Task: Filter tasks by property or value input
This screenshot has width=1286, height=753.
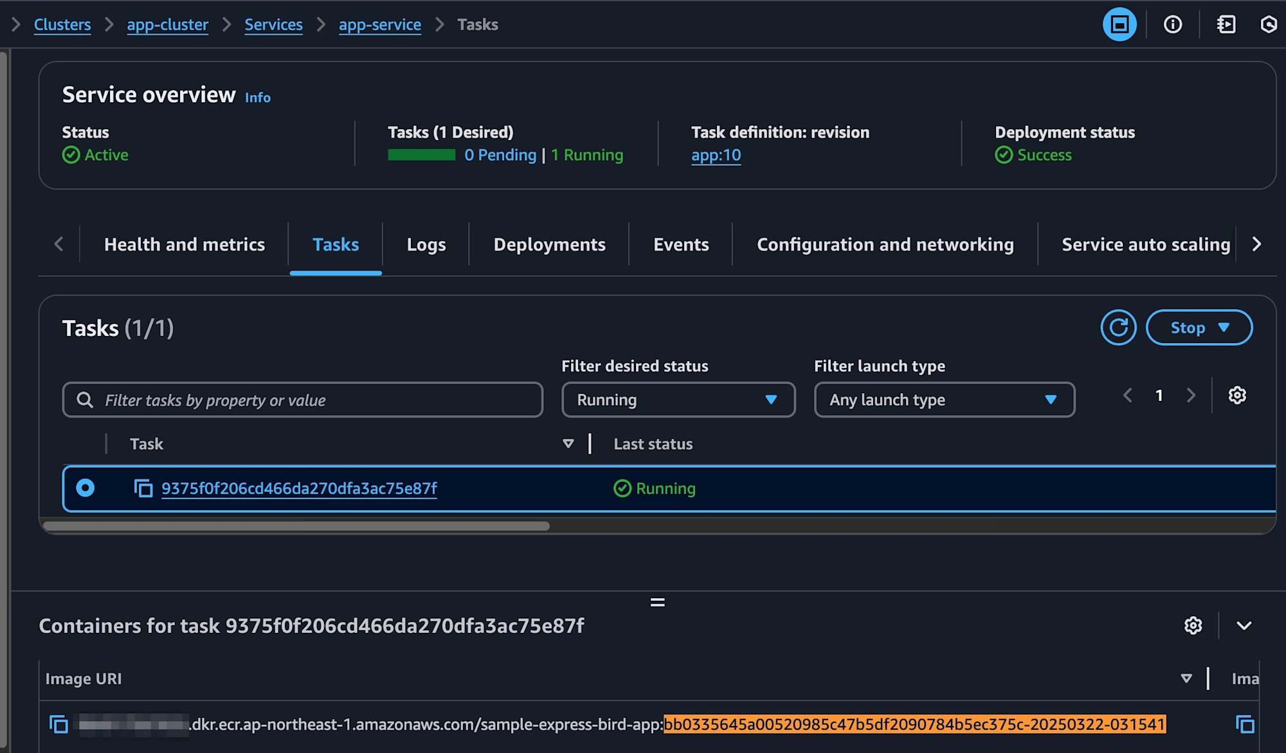Action: (302, 400)
